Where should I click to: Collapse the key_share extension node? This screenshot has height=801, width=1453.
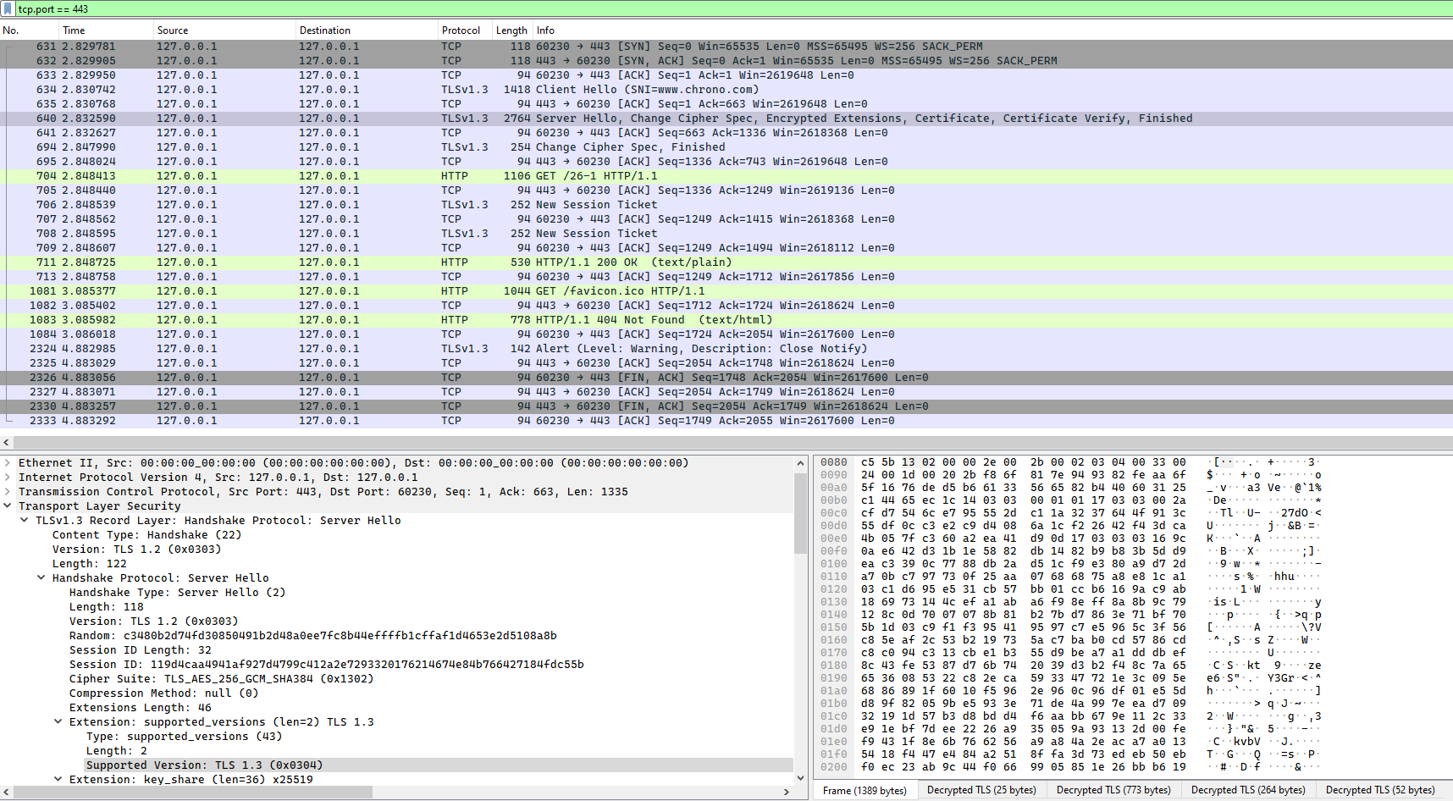tap(58, 779)
